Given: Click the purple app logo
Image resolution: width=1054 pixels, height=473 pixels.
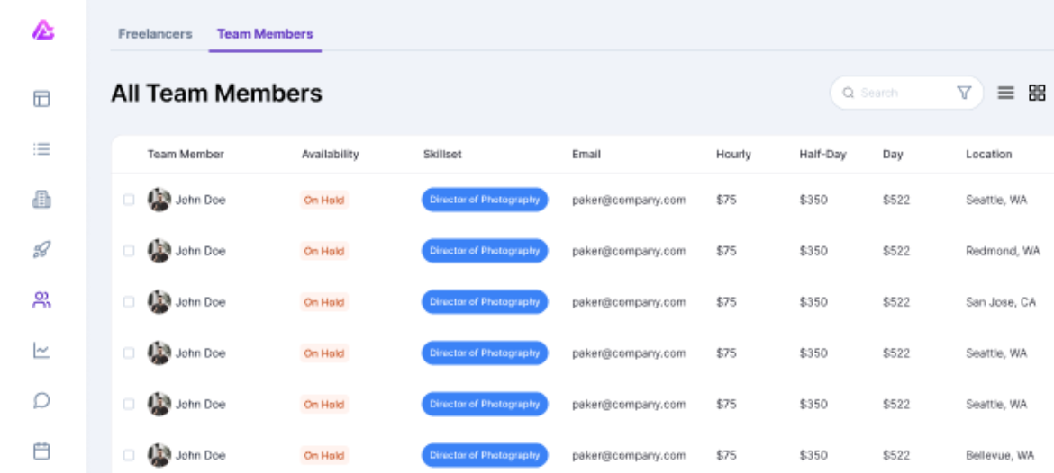Looking at the screenshot, I should [42, 31].
